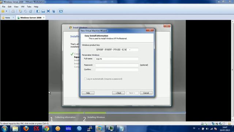Open the View menu

click(16, 7)
